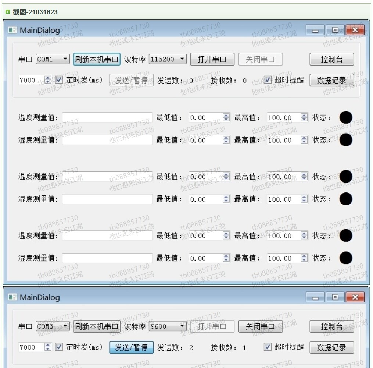Click second humidity row black 状态 indicator
This screenshot has width=373, height=368.
(346, 199)
